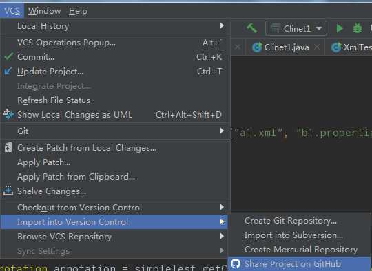The image size is (372, 271).
Task: Open the Help menu
Action: (78, 11)
